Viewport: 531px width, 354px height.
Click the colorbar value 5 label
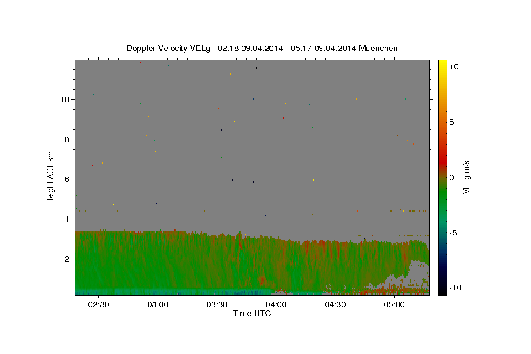pos(451,122)
